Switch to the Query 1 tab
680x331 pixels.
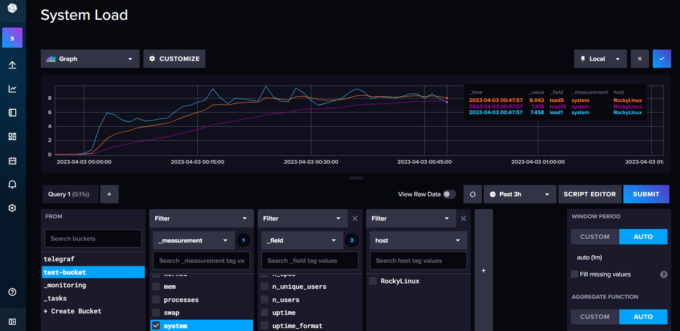70,194
